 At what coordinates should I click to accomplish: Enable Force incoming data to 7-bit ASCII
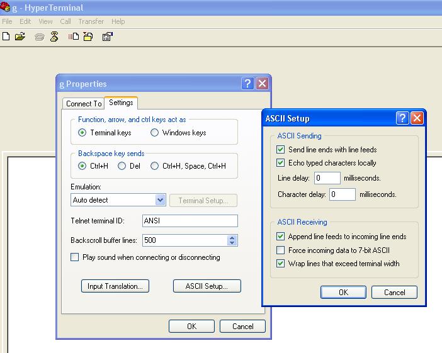[280, 250]
